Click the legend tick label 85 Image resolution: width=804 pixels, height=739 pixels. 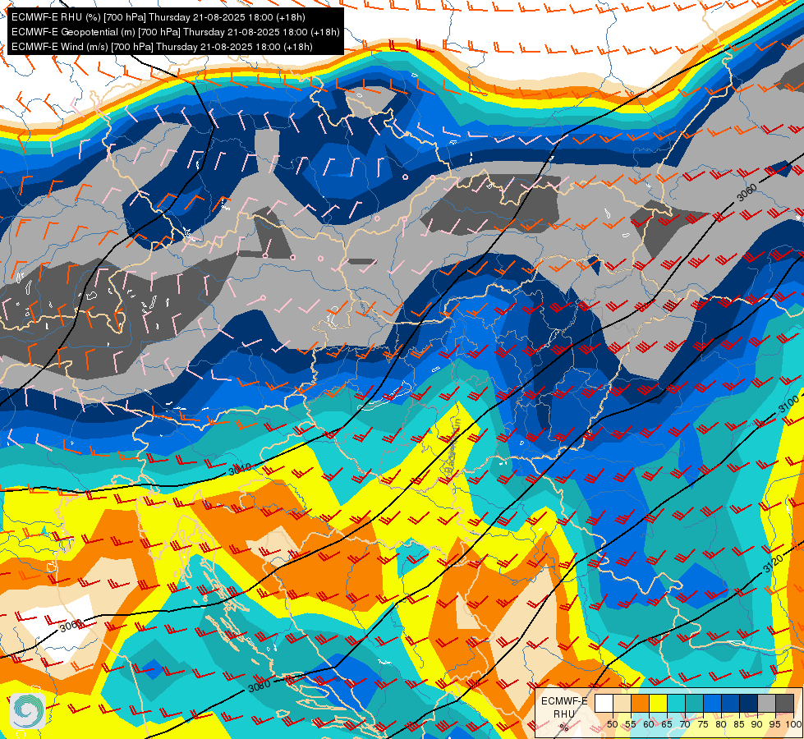739,724
